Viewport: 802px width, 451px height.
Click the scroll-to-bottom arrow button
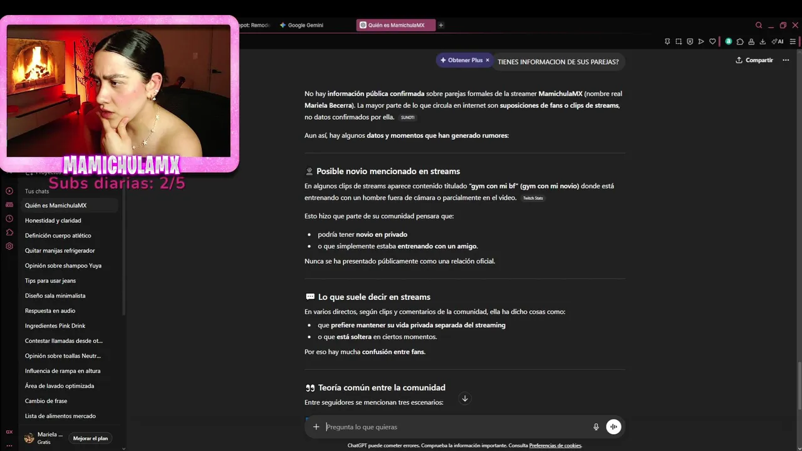464,398
